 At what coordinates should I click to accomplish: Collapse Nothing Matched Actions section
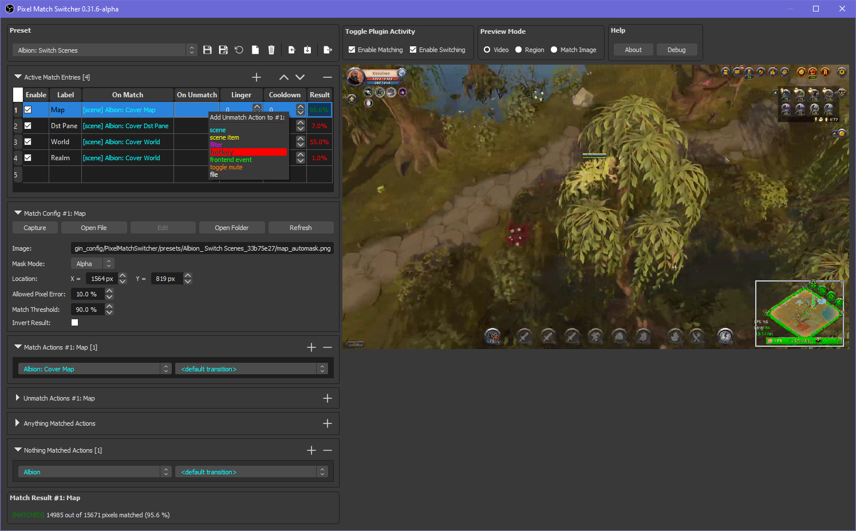(x=18, y=450)
